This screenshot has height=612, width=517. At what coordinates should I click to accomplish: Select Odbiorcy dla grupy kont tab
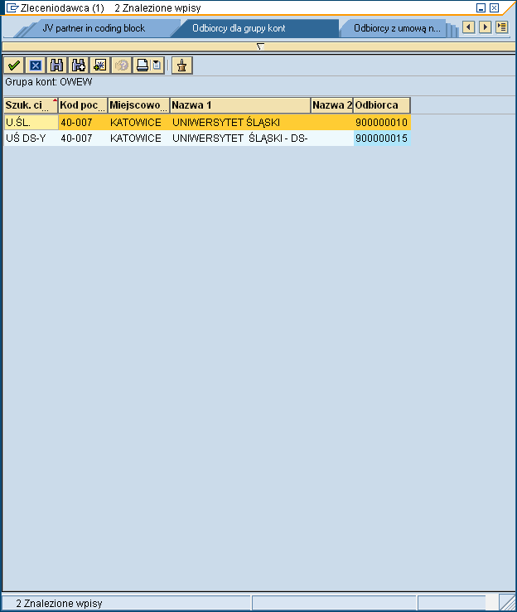239,28
